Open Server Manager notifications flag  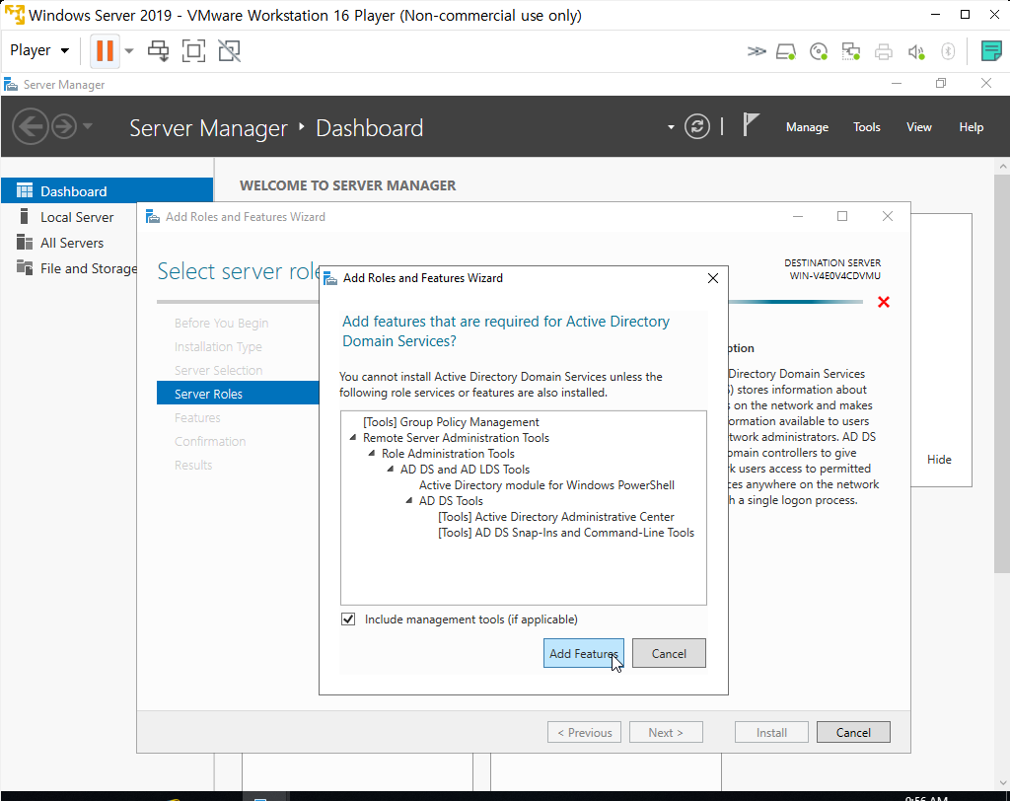751,125
